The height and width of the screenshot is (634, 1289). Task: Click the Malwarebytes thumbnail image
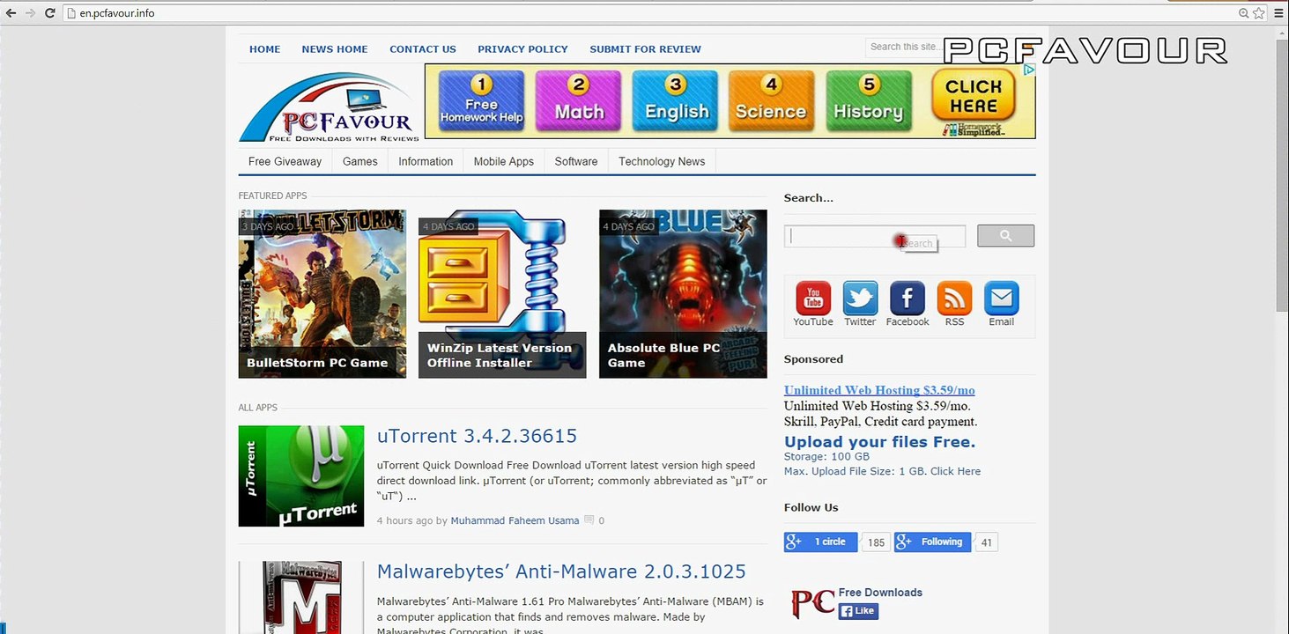coord(301,598)
